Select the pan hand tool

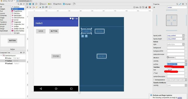coord(146,7)
